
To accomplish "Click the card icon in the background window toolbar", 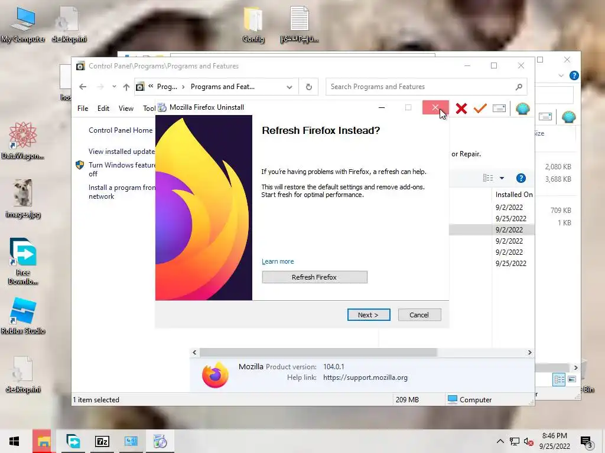I will pyautogui.click(x=545, y=116).
